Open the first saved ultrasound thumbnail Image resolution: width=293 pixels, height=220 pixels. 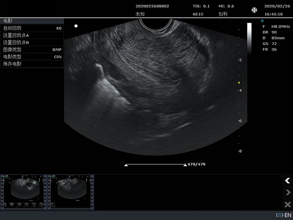(23, 192)
